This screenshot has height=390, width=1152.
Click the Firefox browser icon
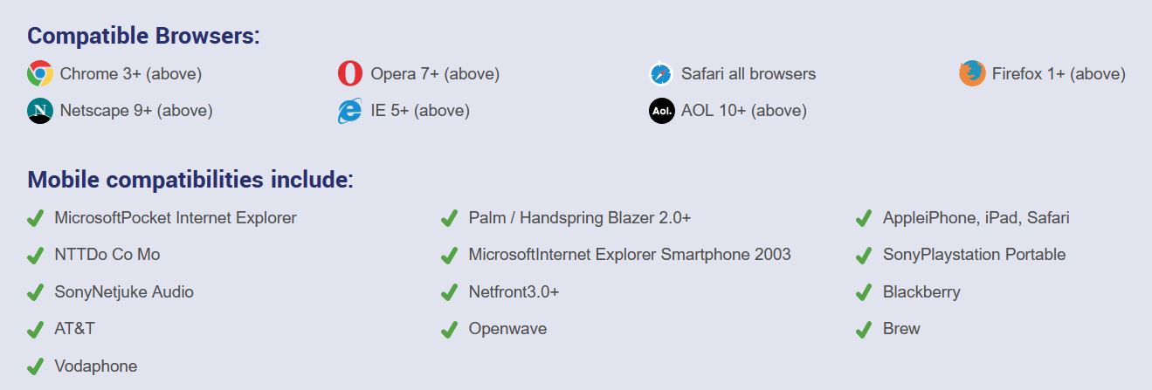tap(972, 74)
